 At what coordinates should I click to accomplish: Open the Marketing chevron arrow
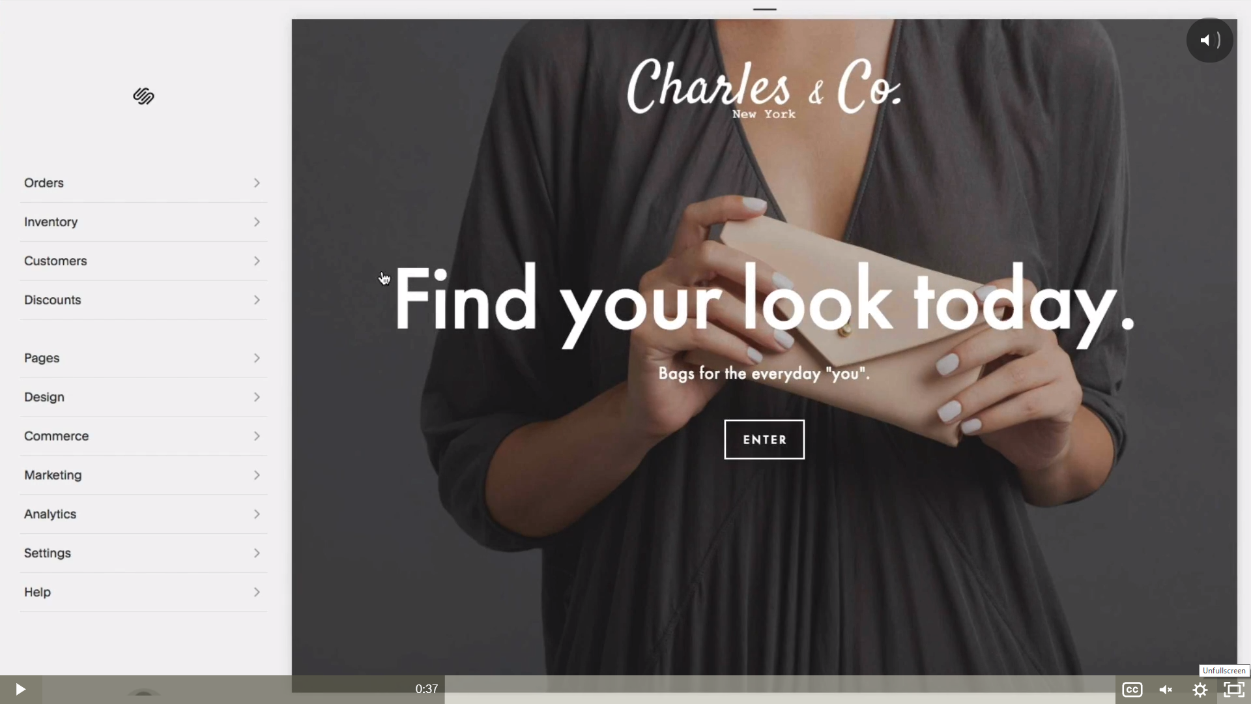(257, 475)
